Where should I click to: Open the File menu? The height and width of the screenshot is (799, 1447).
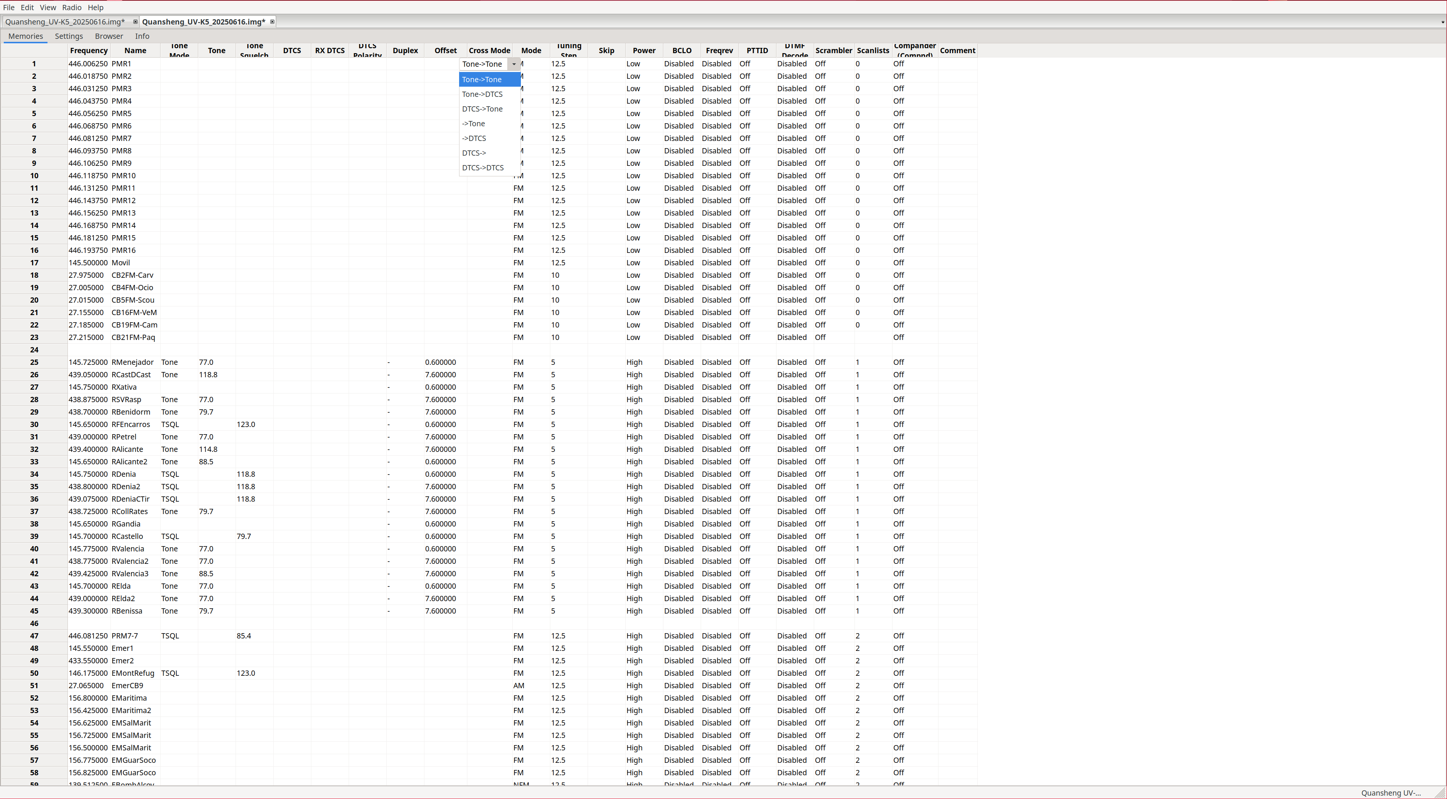click(x=8, y=7)
